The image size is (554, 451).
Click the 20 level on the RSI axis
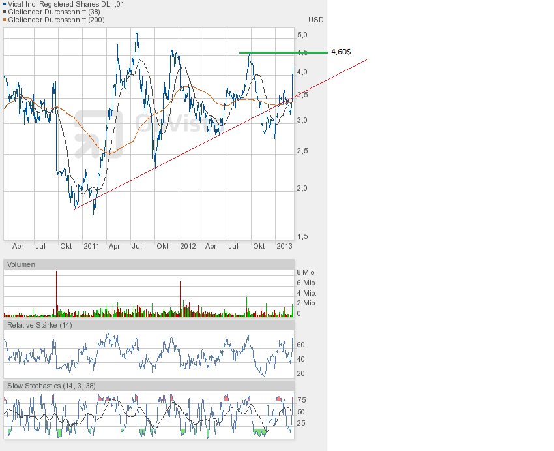pos(300,374)
